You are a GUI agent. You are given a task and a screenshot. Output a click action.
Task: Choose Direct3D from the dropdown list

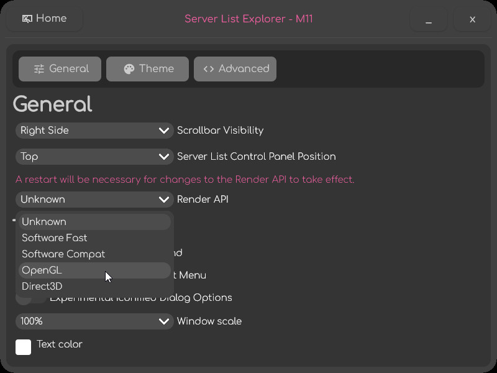tap(94, 287)
